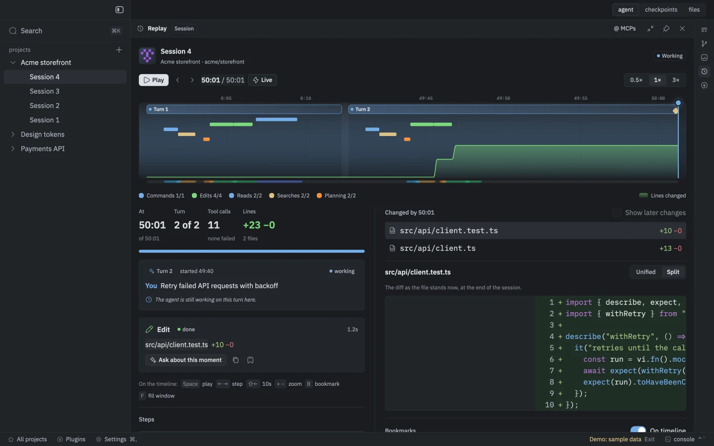Viewport: 714px width, 446px height.
Task: Set playback speed to 1×
Action: click(x=657, y=80)
